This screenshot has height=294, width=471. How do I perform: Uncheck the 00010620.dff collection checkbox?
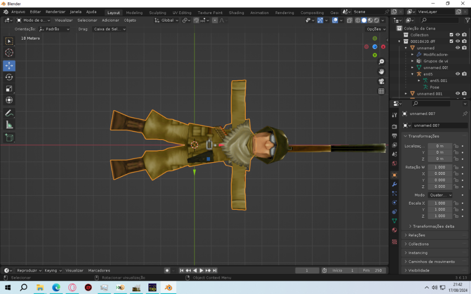[451, 41]
